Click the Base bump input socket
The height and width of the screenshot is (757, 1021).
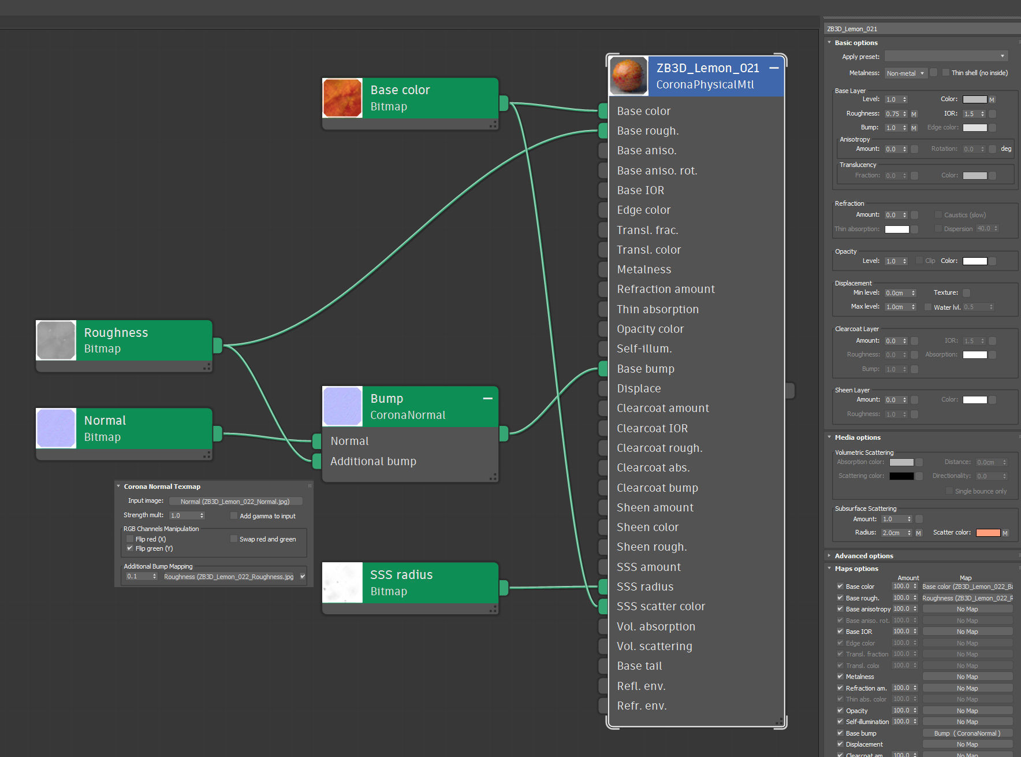(x=603, y=369)
